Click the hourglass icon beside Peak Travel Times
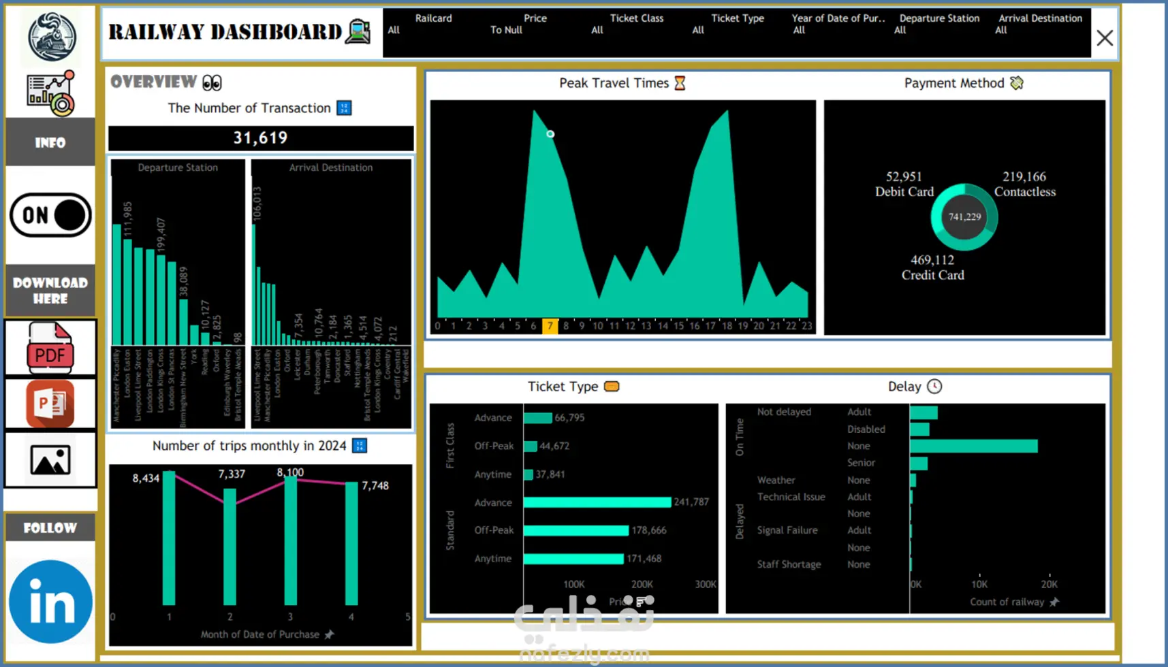Image resolution: width=1168 pixels, height=667 pixels. coord(679,83)
